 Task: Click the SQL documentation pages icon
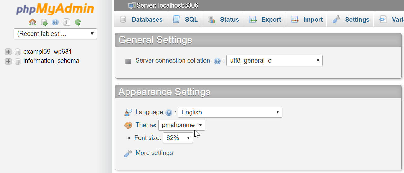[x=66, y=22]
